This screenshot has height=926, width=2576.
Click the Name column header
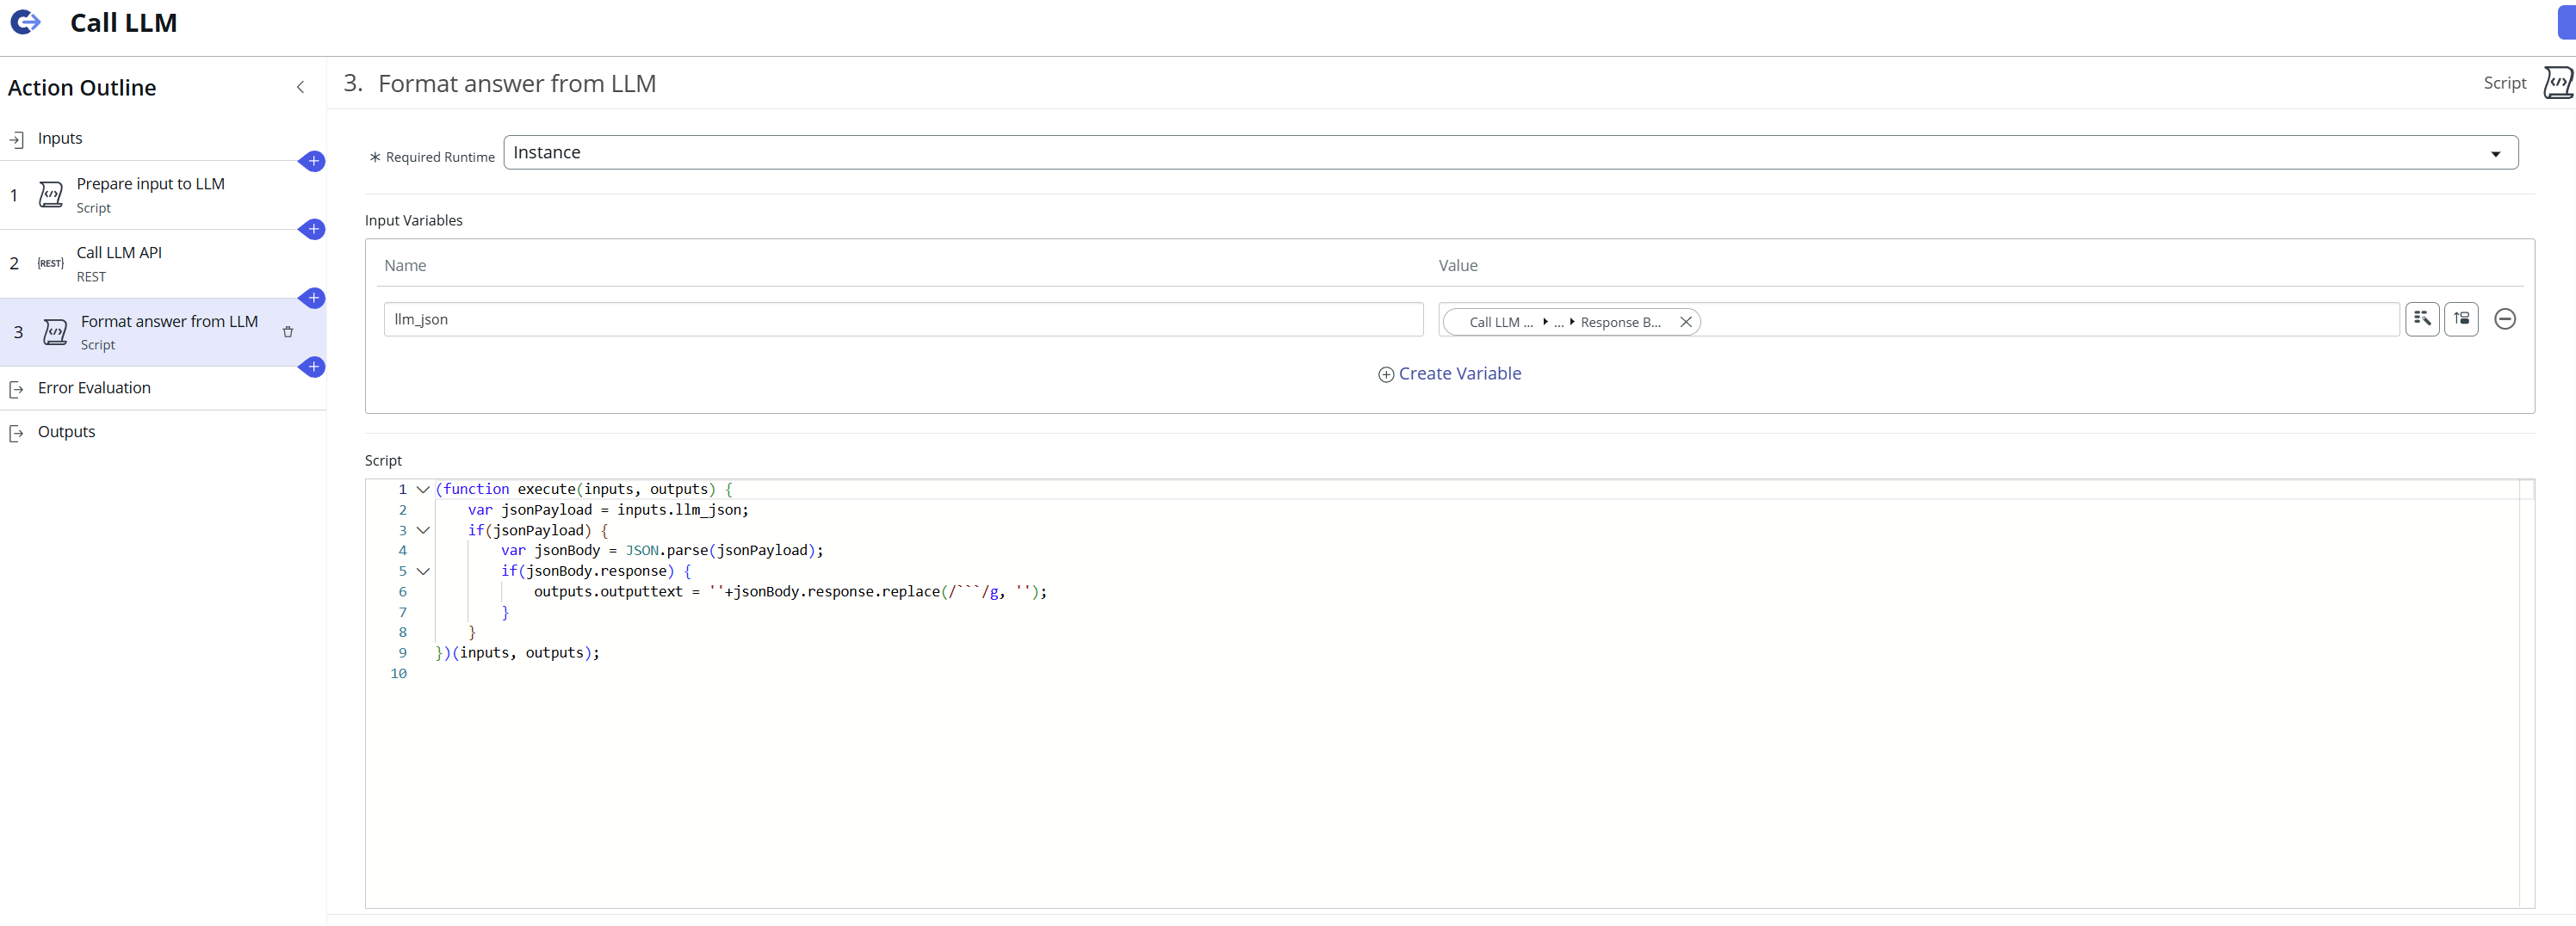coord(405,266)
